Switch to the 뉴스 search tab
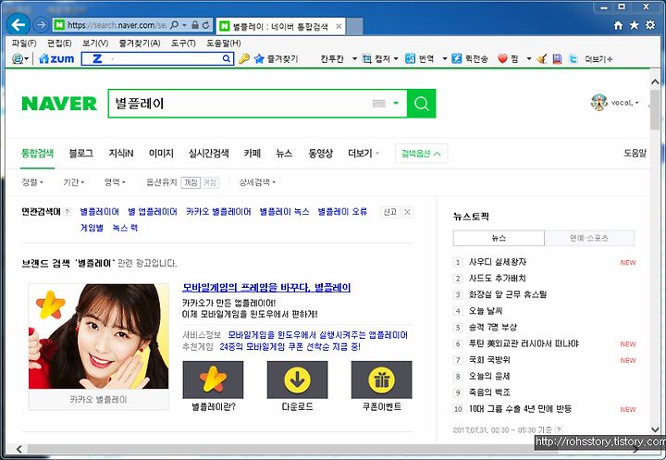The height and width of the screenshot is (460, 666). click(284, 153)
